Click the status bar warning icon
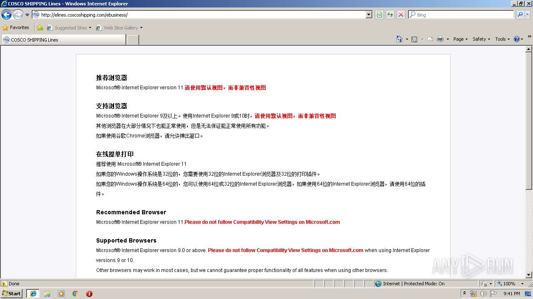The height and width of the screenshot is (299, 533). click(x=4, y=284)
